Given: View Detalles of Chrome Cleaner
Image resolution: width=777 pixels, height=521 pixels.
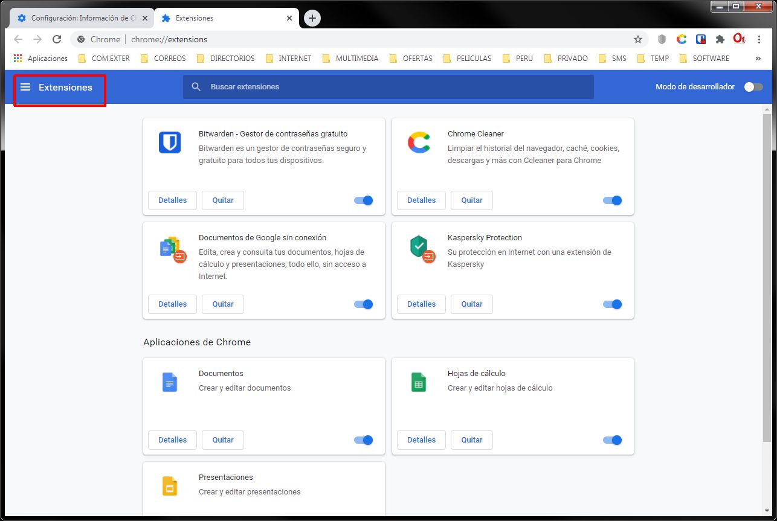Looking at the screenshot, I should (x=421, y=200).
